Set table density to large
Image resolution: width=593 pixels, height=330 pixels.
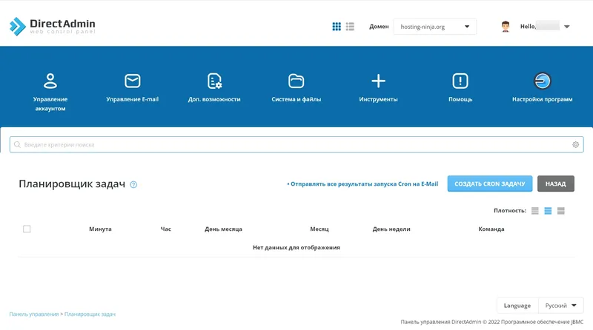point(561,211)
